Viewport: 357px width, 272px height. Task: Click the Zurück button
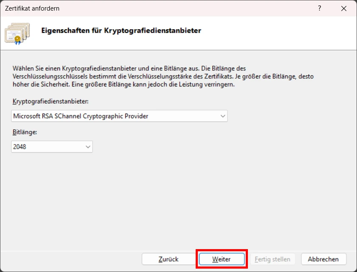169,259
